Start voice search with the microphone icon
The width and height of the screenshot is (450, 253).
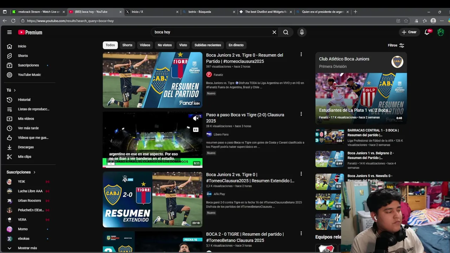click(302, 32)
